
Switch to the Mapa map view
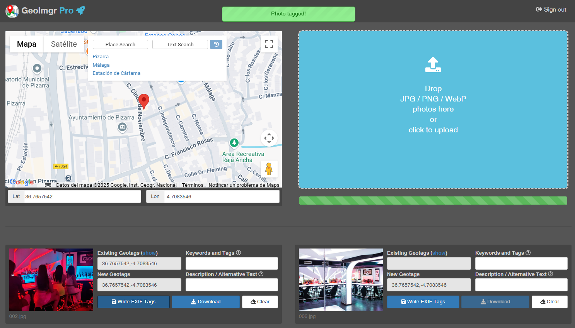(27, 44)
